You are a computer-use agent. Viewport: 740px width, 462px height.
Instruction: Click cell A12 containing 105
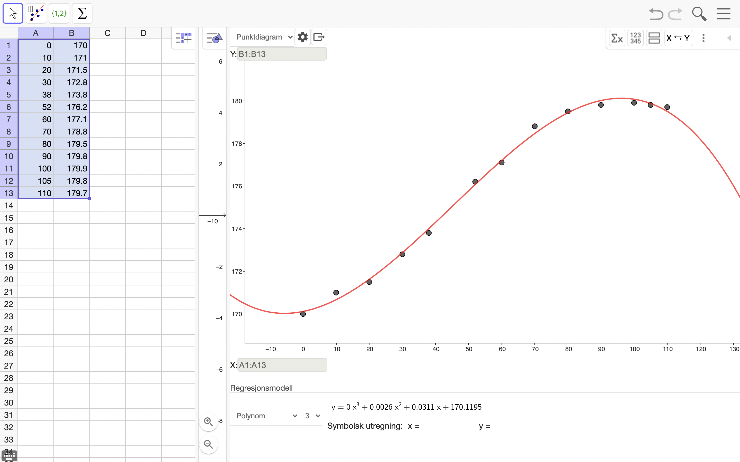pyautogui.click(x=36, y=181)
